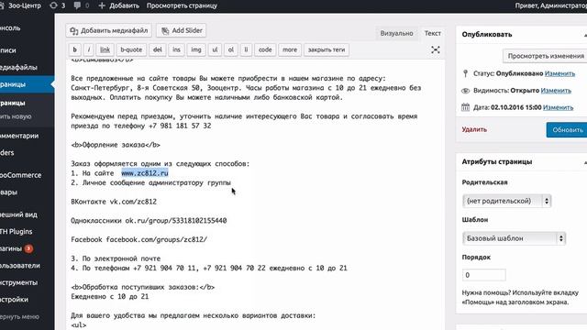Click Изменить link next to Дата
The height and width of the screenshot is (330, 587).
point(559,107)
